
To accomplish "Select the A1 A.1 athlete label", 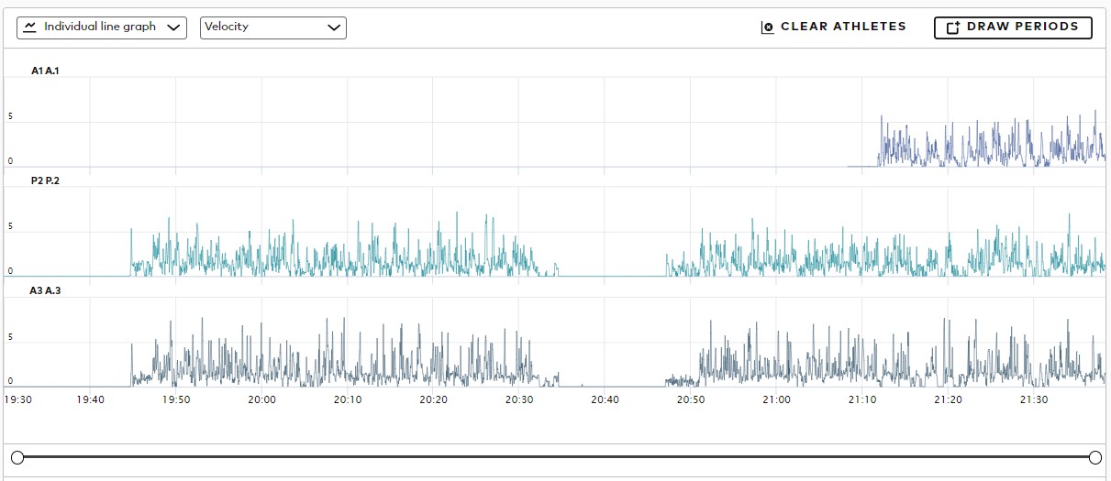I will tap(45, 71).
